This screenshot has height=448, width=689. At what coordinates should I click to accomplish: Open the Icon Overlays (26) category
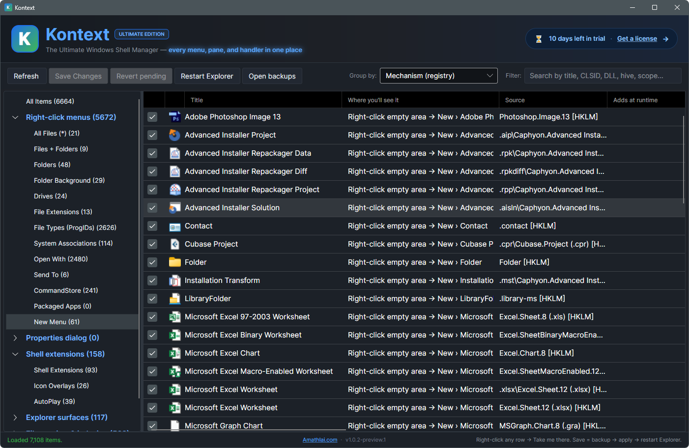(x=61, y=386)
